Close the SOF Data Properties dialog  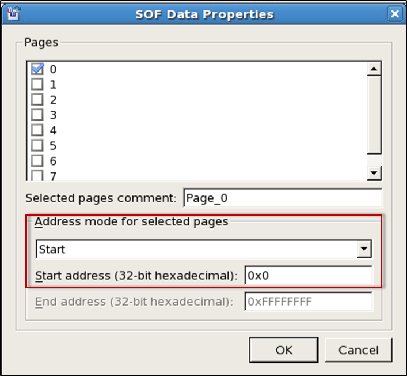(394, 13)
